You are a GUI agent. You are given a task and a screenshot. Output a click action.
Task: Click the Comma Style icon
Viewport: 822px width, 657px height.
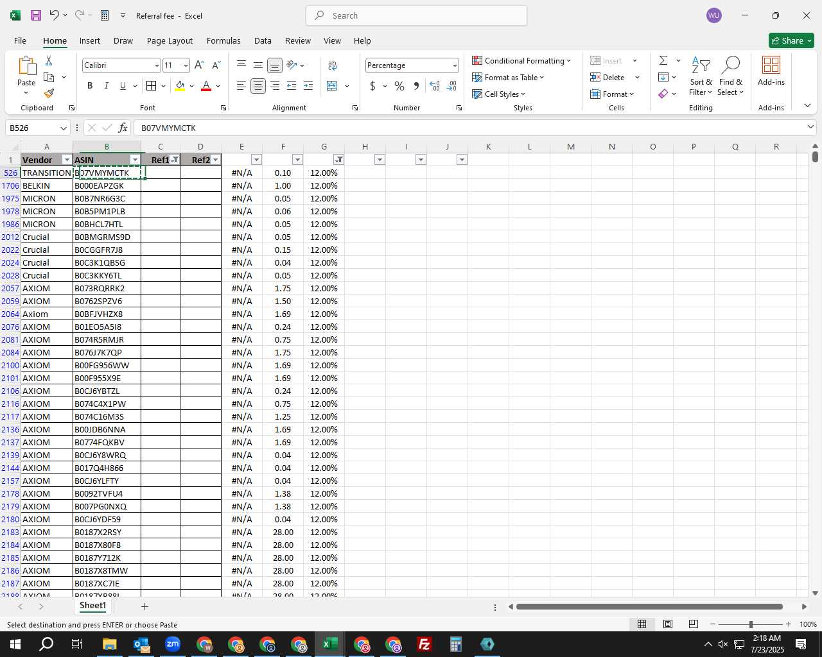(416, 86)
